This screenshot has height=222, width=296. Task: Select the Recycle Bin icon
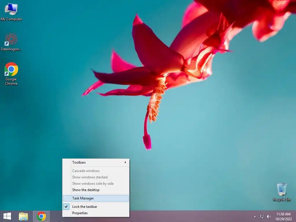coord(282,192)
